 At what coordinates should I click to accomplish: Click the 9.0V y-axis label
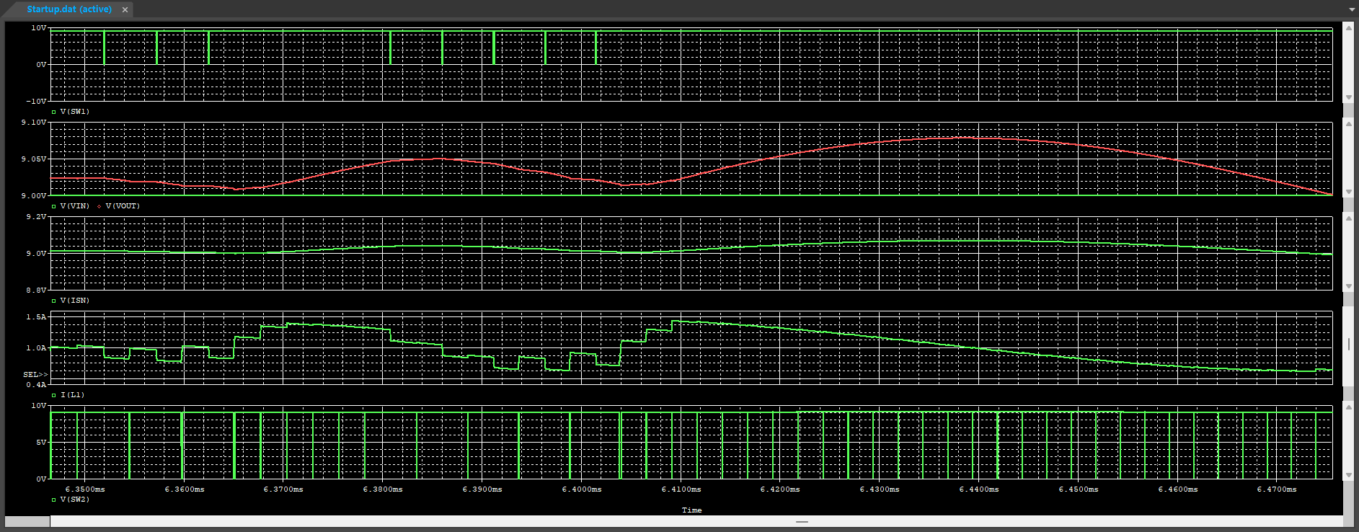(x=37, y=254)
